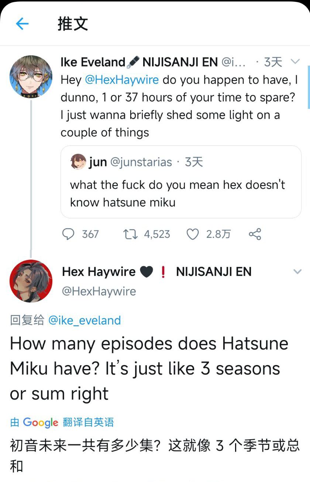Like Ike Eveland's tweet with heart icon
The width and height of the screenshot is (310, 482).
click(193, 234)
